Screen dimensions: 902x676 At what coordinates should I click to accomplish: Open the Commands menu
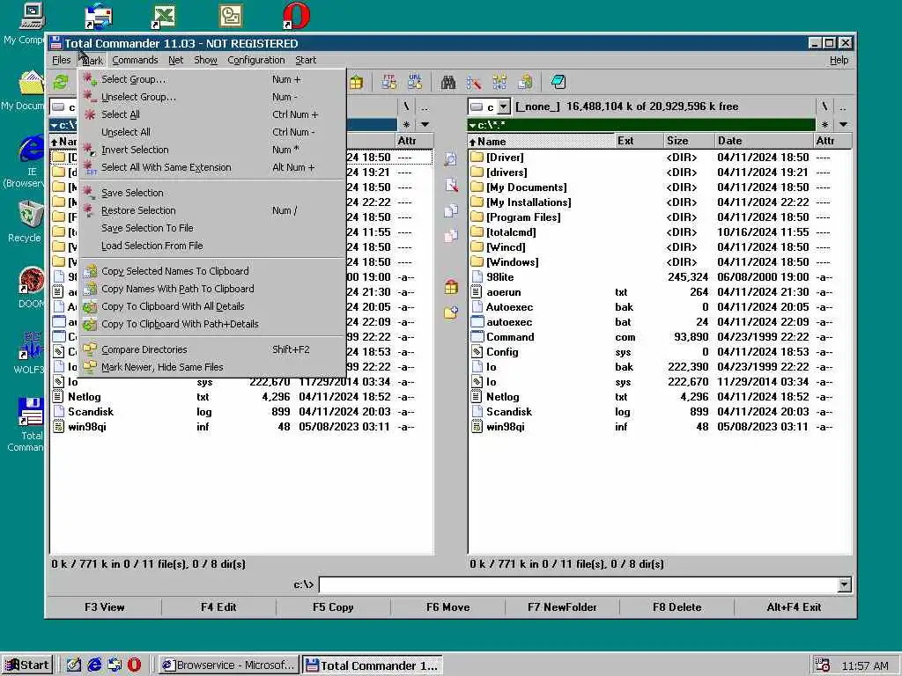tap(135, 60)
